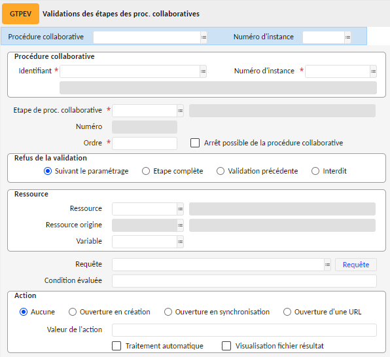Select the Interdit refusal option
This screenshot has width=390, height=357.
click(x=315, y=171)
